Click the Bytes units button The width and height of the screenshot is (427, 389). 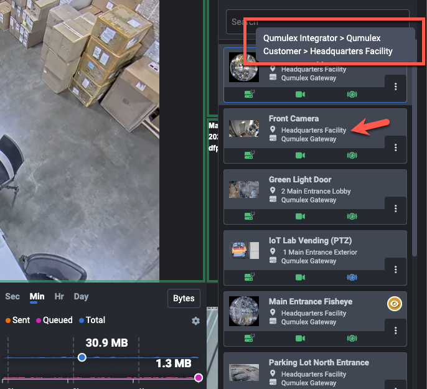click(184, 298)
